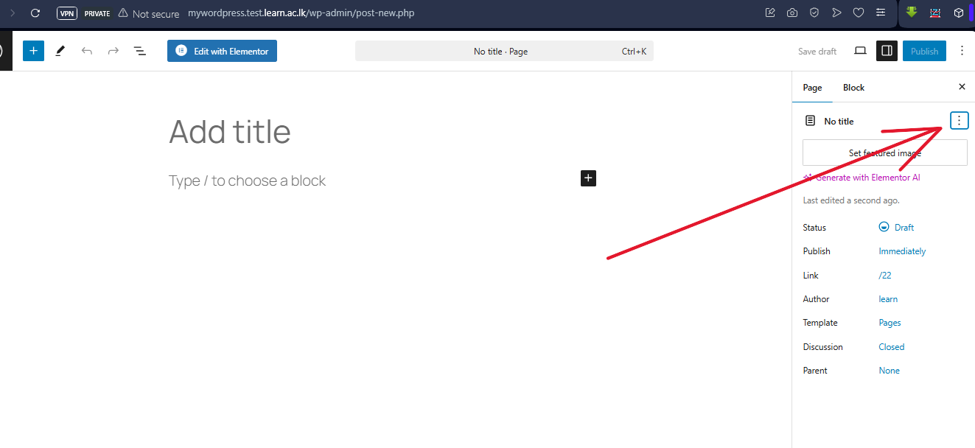Image resolution: width=975 pixels, height=448 pixels.
Task: Click the browser heart bookmark icon
Action: pyautogui.click(x=859, y=13)
